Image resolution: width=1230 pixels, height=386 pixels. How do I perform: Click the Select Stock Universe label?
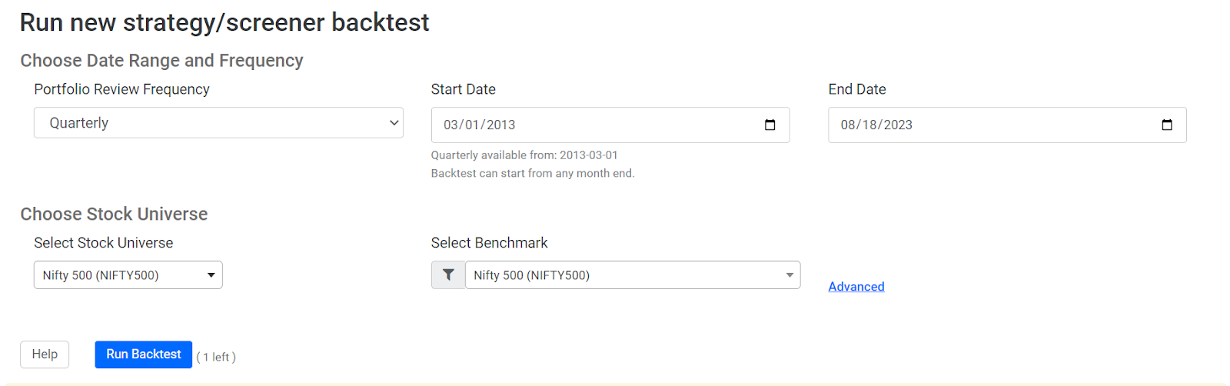pos(103,243)
